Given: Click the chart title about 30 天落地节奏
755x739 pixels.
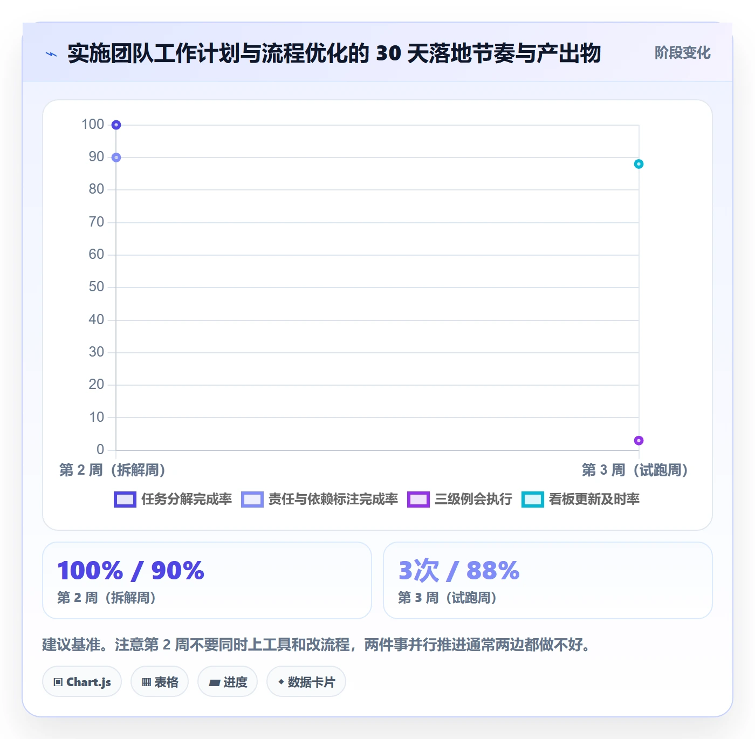Looking at the screenshot, I should click(x=334, y=53).
